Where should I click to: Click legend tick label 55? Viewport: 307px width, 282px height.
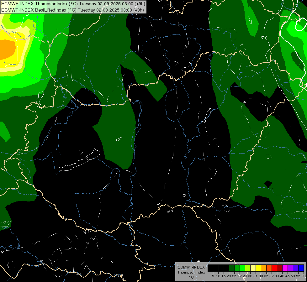pyautogui.click(x=299, y=276)
